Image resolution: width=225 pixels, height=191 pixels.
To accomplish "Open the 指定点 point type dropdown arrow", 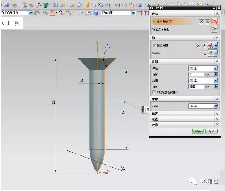I will pos(216,53).
